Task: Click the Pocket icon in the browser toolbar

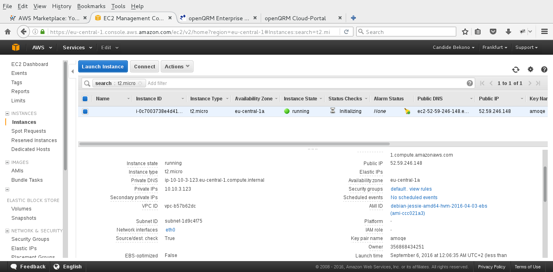Action: 493,32
